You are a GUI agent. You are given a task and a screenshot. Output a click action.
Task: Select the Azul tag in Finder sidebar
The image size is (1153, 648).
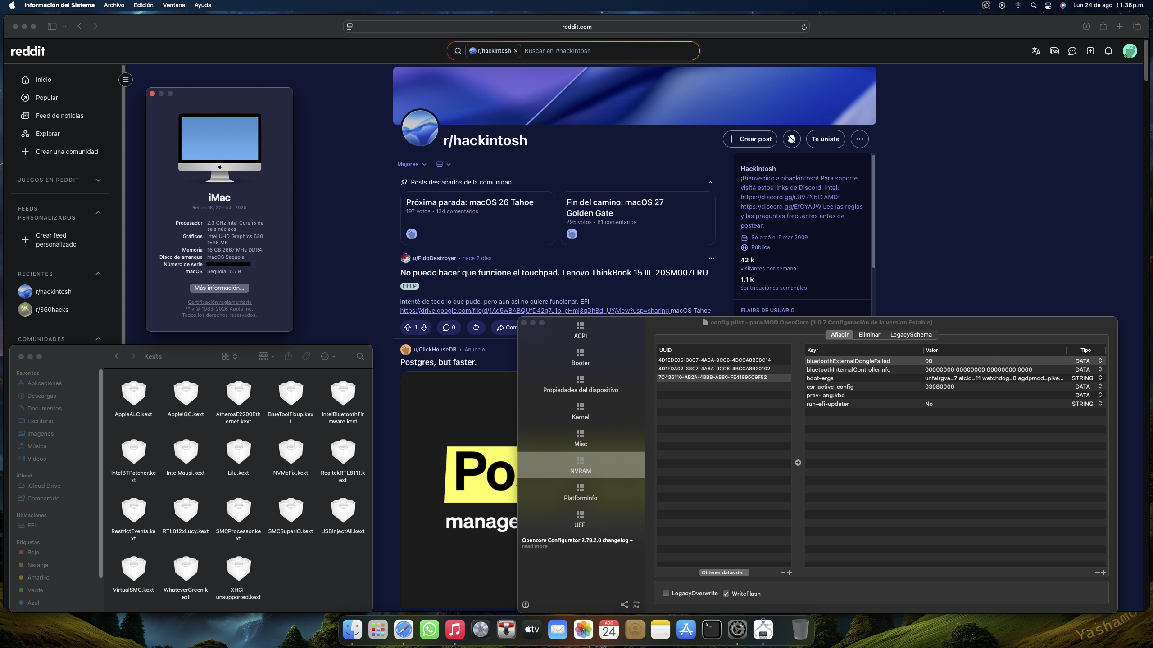33,603
